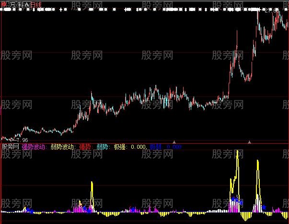
Task: Toggle the yellow 弱势波动 indicator label
Action: [62, 147]
